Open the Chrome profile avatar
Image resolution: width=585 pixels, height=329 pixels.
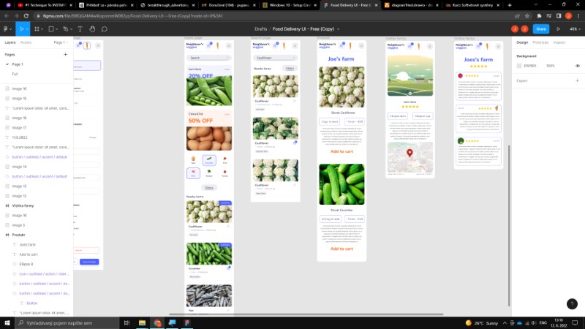click(x=568, y=15)
